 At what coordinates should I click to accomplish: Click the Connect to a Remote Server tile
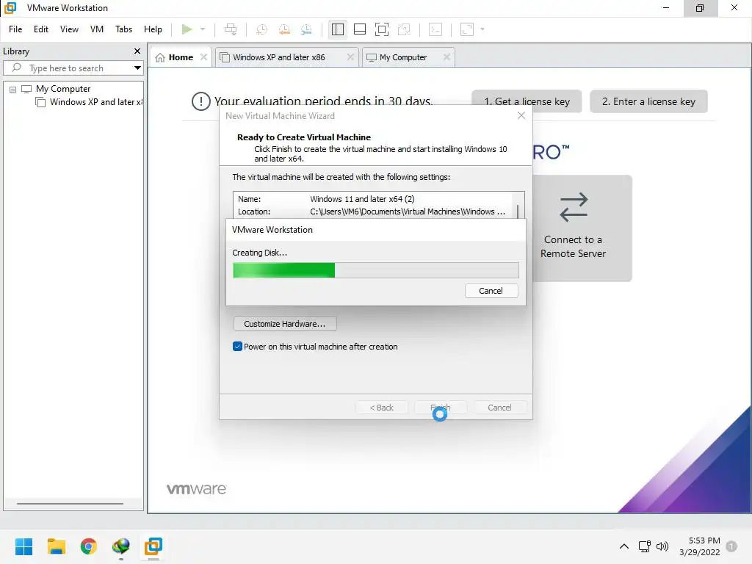582,228
